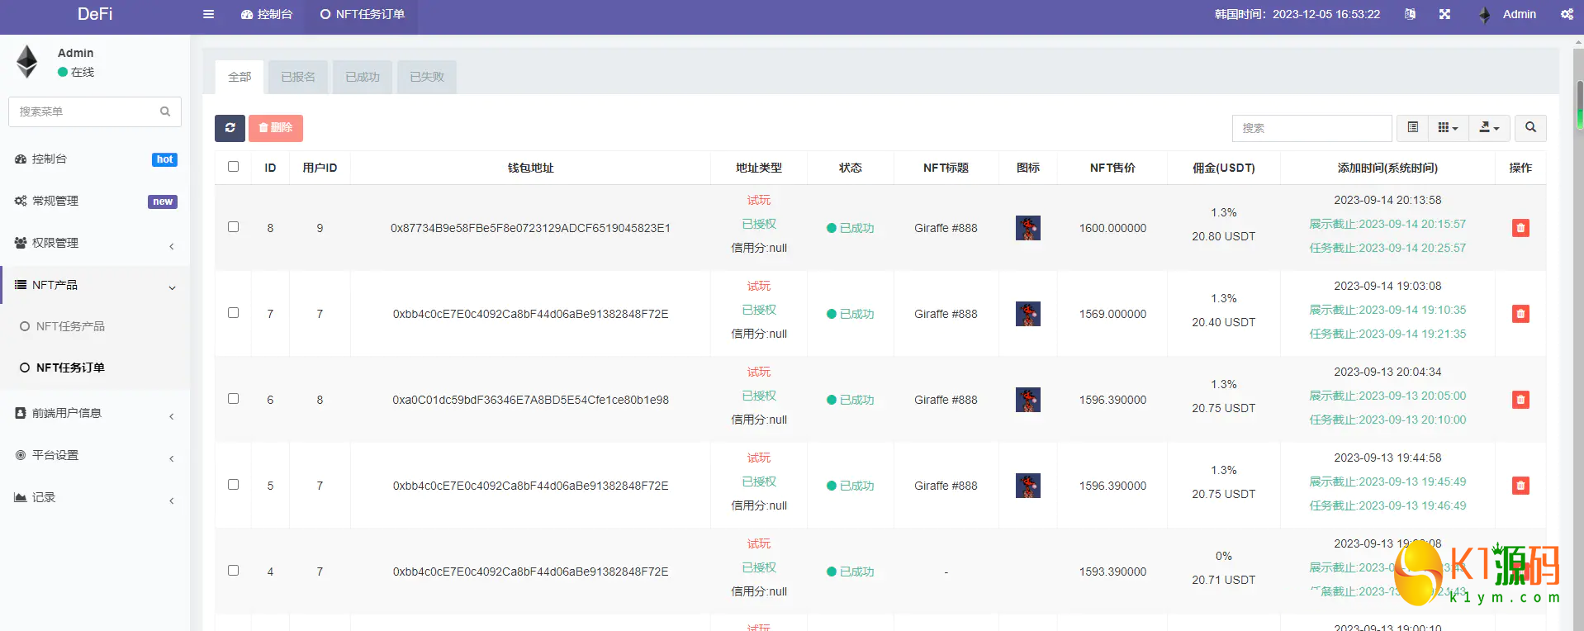Open the export data dropdown
This screenshot has height=631, width=1584.
coord(1490,128)
